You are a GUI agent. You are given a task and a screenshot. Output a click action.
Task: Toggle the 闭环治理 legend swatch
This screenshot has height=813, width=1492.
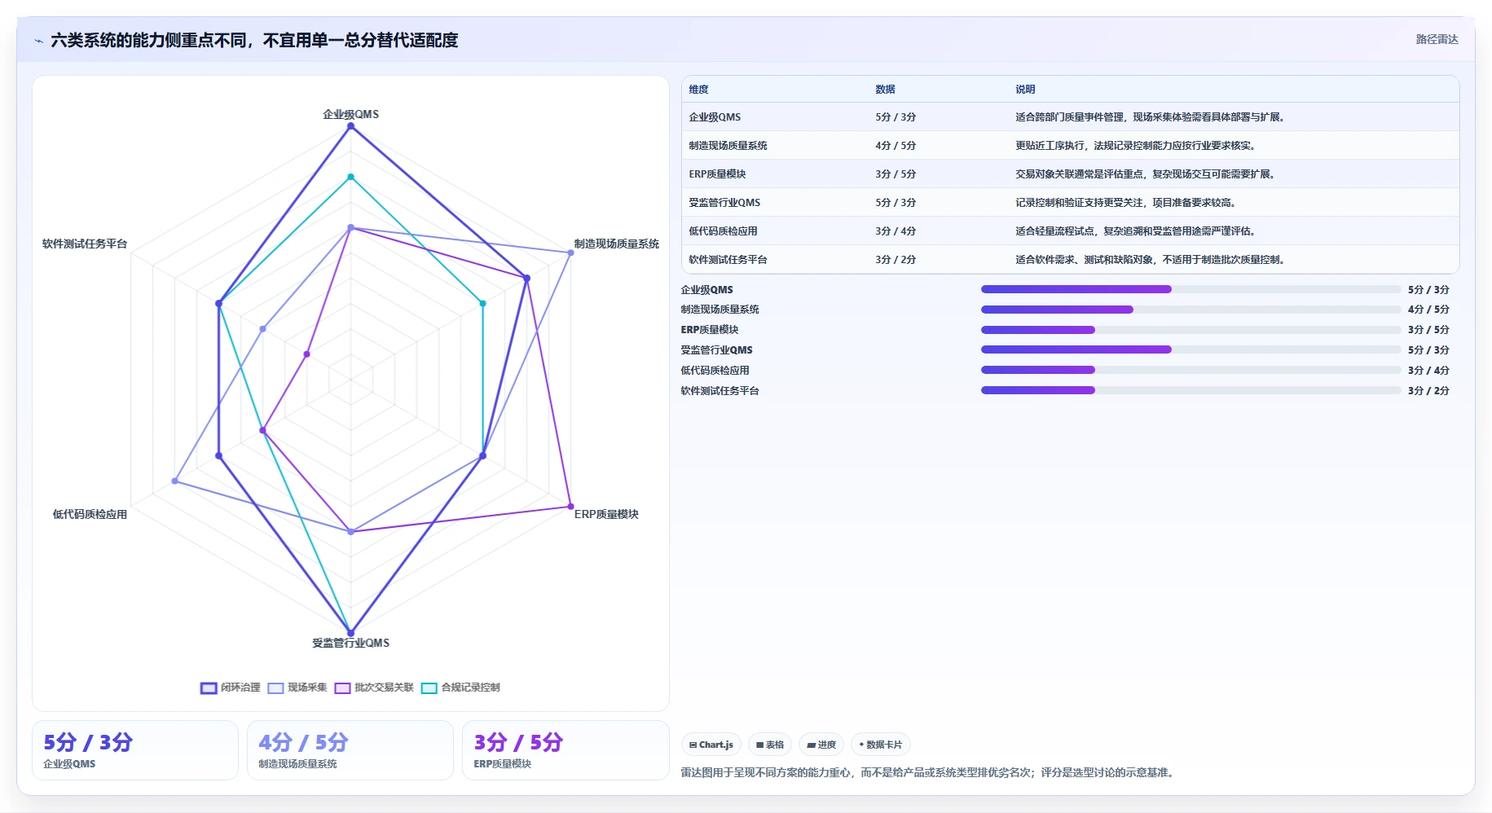pos(209,688)
